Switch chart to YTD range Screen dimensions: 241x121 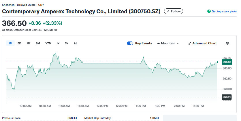pos(48,44)
